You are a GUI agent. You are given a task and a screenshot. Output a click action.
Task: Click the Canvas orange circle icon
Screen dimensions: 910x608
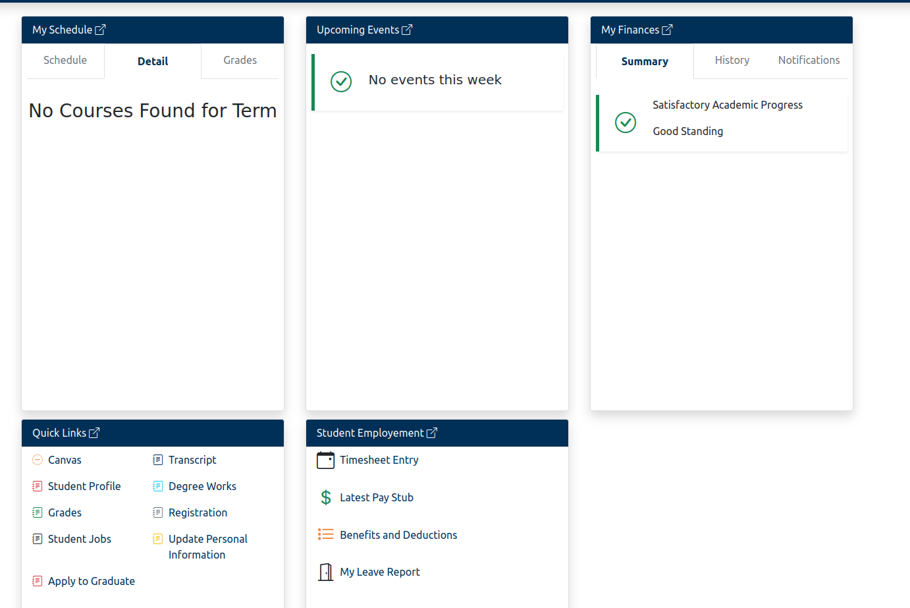[x=38, y=460]
